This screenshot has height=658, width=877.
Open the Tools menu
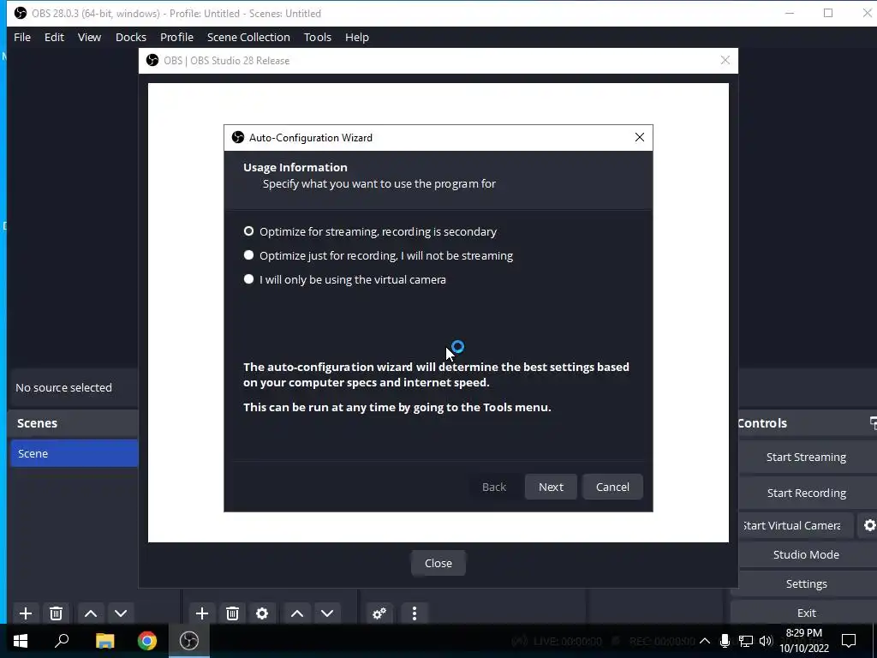tap(318, 37)
